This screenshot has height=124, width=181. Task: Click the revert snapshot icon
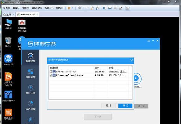[x=92, y=8]
